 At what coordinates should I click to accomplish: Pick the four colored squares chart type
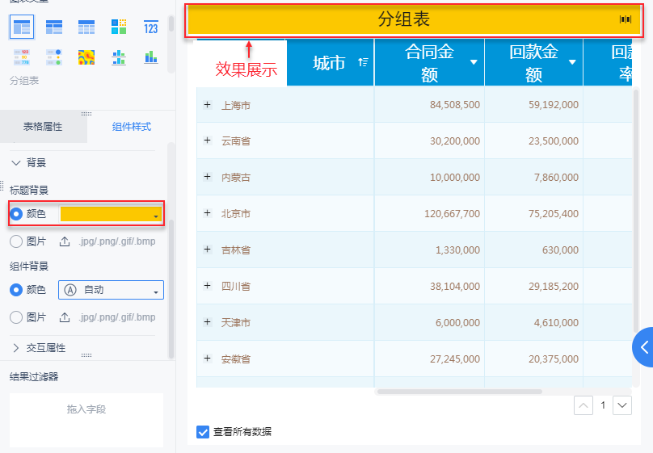pyautogui.click(x=119, y=27)
